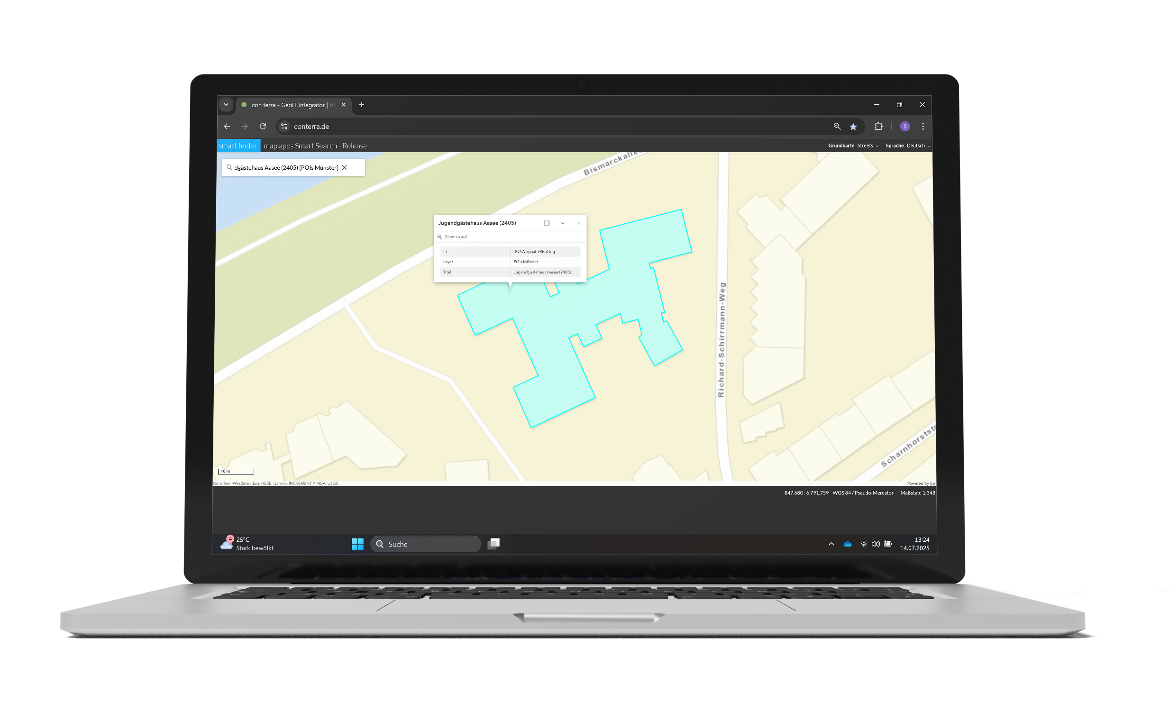Click into the smart search input box

(285, 167)
